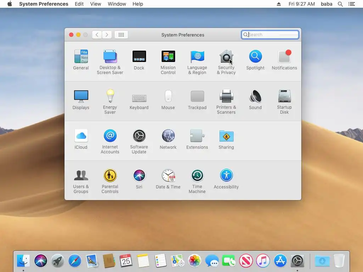Open the Sharing preferences pane
Screen dimensions: 363x272
(226, 139)
